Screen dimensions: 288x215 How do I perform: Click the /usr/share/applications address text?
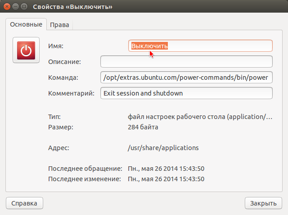(163, 148)
